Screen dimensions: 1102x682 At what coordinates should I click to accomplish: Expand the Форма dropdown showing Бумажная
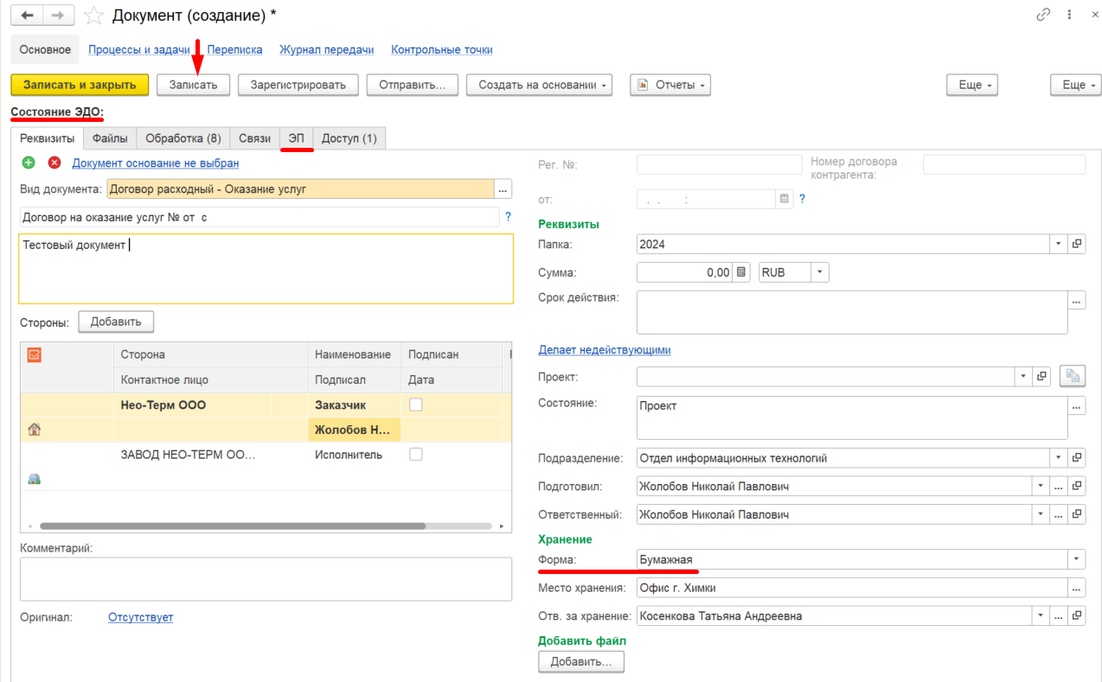tap(1077, 559)
